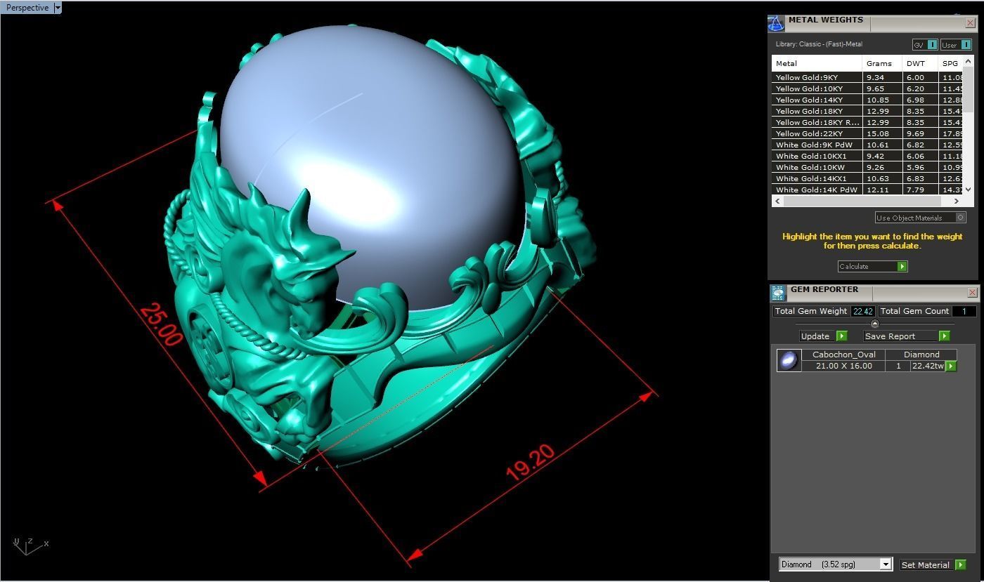
Task: Toggle the GV switch
Action: coord(925,45)
